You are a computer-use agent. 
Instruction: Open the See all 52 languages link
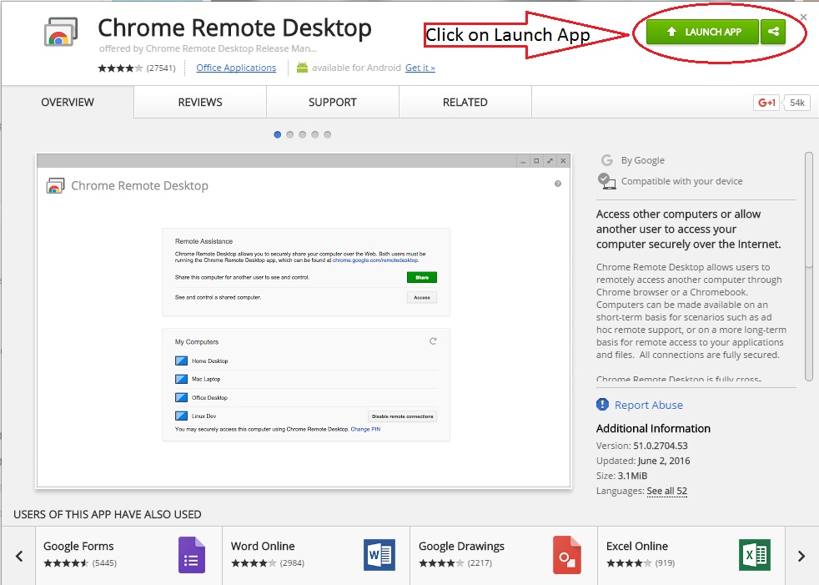coord(667,491)
